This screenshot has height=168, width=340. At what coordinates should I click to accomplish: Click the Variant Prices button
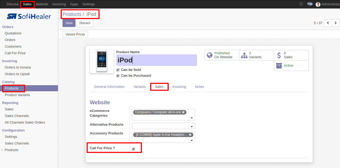(x=75, y=34)
